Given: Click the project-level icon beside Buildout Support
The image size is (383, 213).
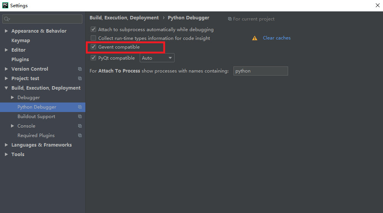Looking at the screenshot, I should [80, 117].
